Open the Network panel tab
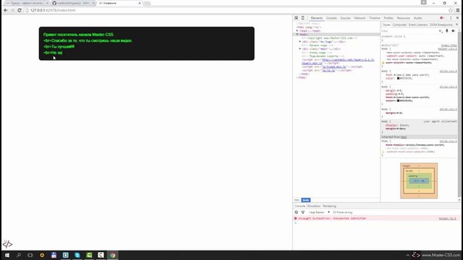 click(360, 18)
